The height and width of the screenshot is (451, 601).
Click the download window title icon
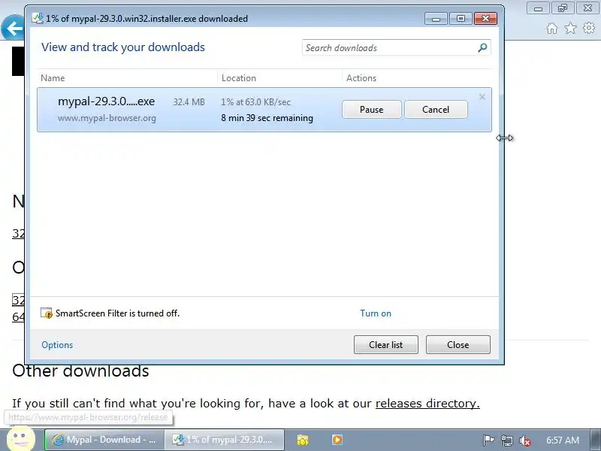tap(37, 18)
